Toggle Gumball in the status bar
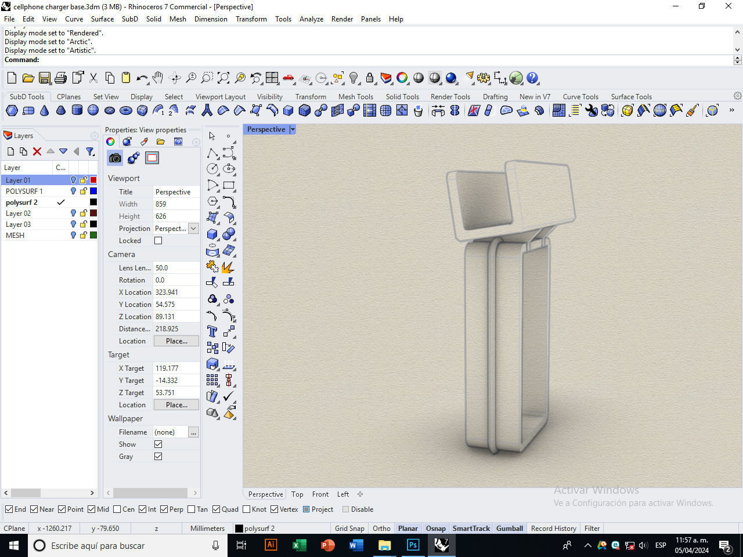The width and height of the screenshot is (743, 557). click(x=510, y=529)
